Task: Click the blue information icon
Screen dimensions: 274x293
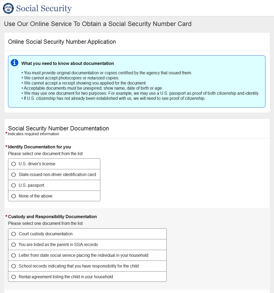Action: click(x=14, y=63)
